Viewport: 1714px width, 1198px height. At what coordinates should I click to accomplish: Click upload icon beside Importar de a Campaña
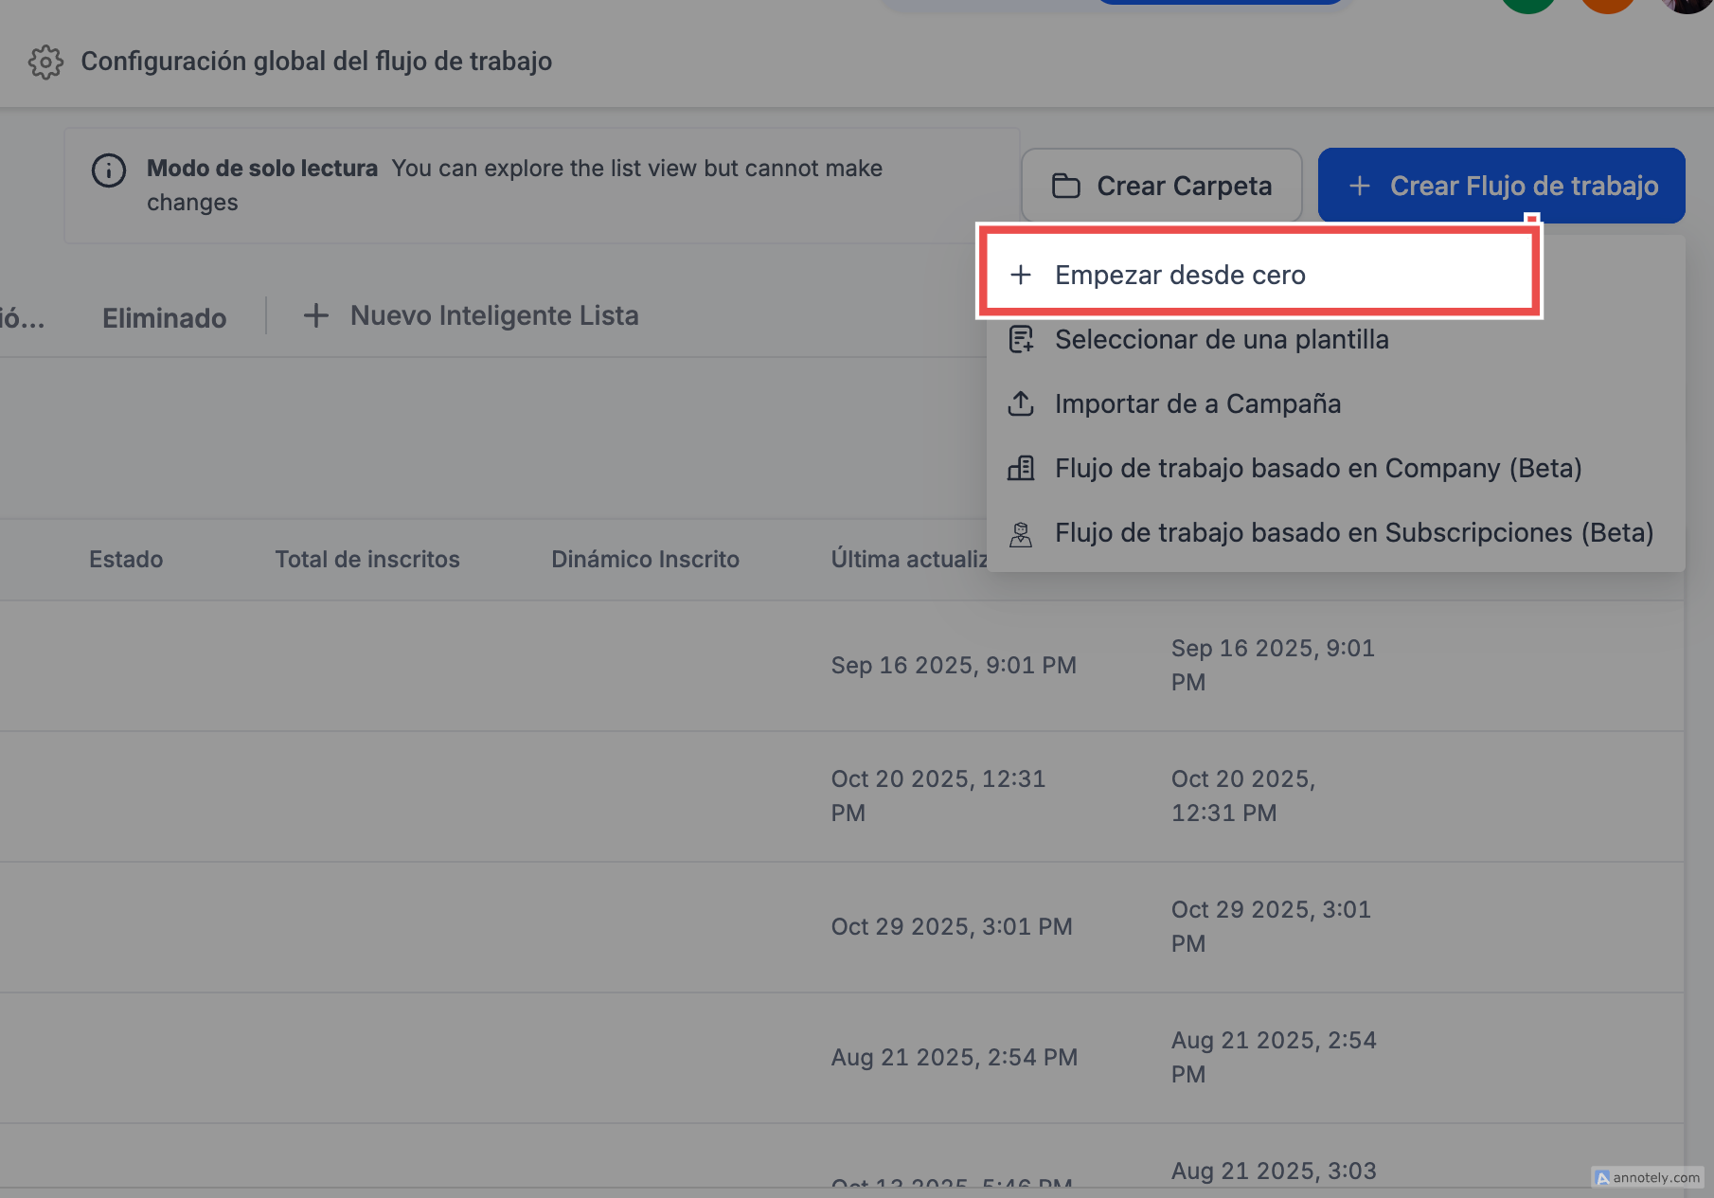(x=1021, y=404)
